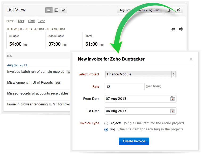Open calendar picker for To Date

(x=173, y=111)
